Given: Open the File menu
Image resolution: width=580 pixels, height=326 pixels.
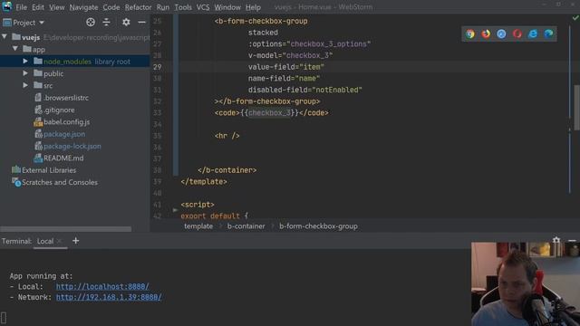Looking at the screenshot, I should coord(21,7).
